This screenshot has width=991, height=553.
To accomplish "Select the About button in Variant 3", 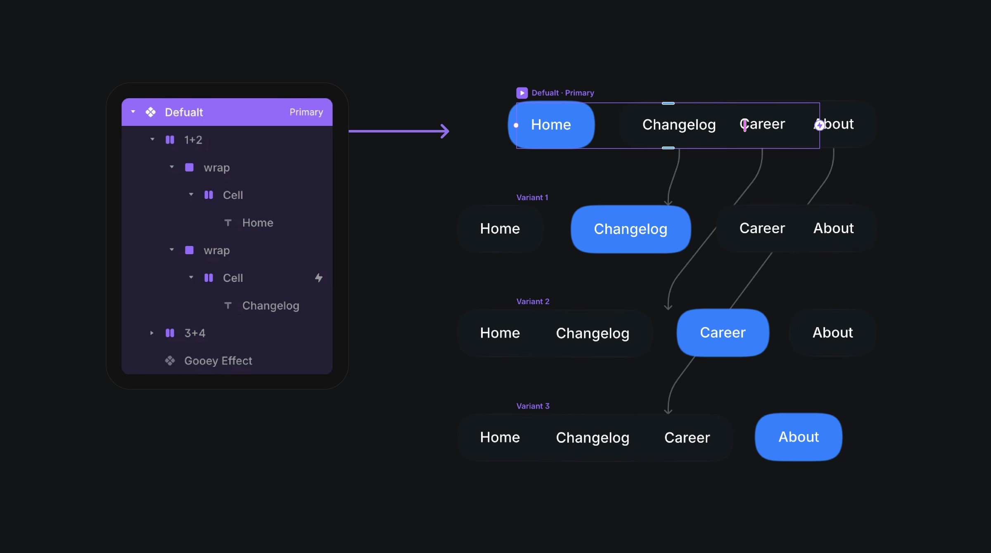I will point(798,437).
